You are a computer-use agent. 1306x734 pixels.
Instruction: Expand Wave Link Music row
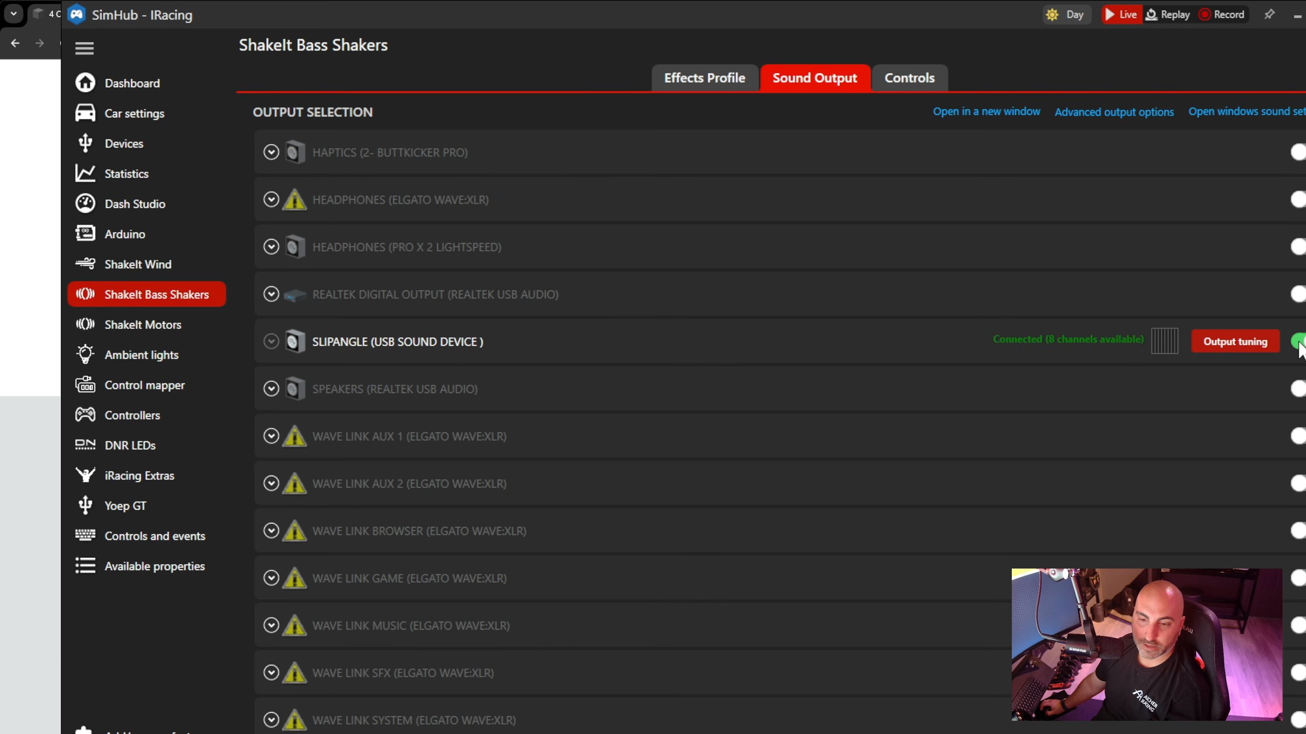[271, 625]
